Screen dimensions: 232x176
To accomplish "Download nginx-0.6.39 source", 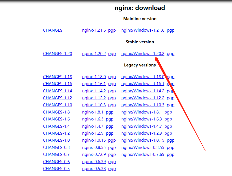I will tap(94, 162).
